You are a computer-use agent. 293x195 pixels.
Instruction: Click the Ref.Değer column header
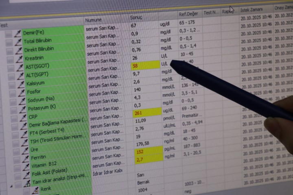[188, 14]
